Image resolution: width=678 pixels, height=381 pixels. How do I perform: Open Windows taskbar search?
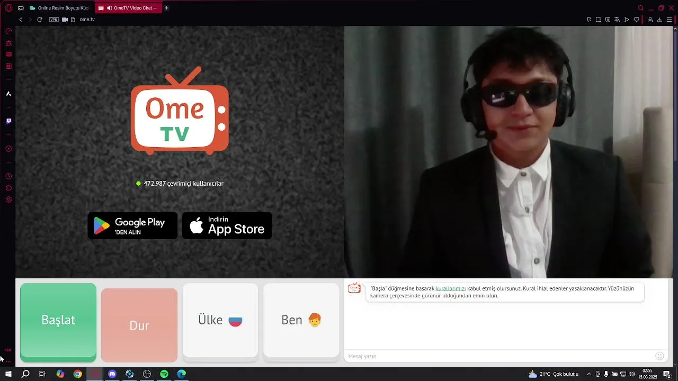pyautogui.click(x=25, y=374)
